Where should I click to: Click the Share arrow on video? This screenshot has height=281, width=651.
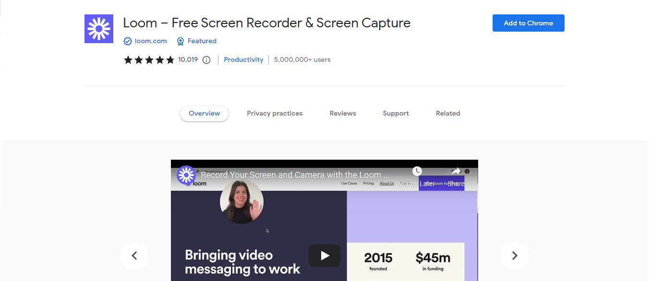[x=456, y=172]
